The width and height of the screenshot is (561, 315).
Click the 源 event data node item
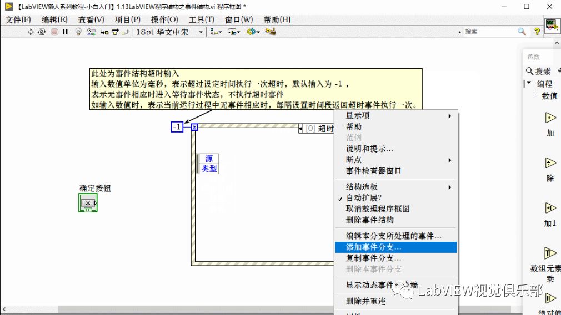pos(209,159)
